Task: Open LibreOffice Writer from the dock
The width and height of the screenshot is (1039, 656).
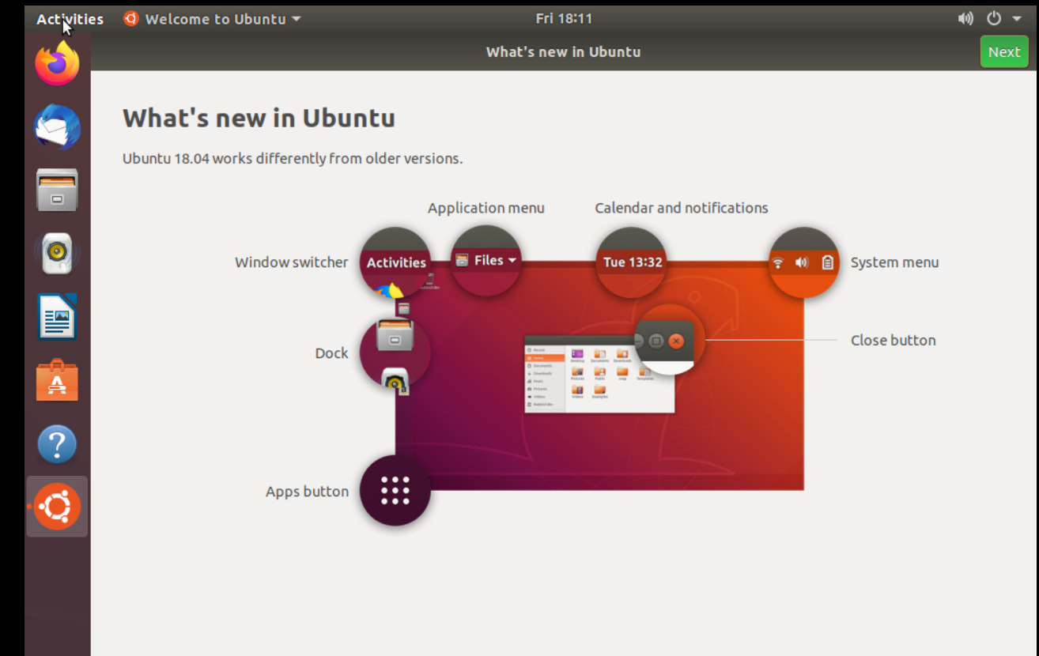Action: coord(57,316)
